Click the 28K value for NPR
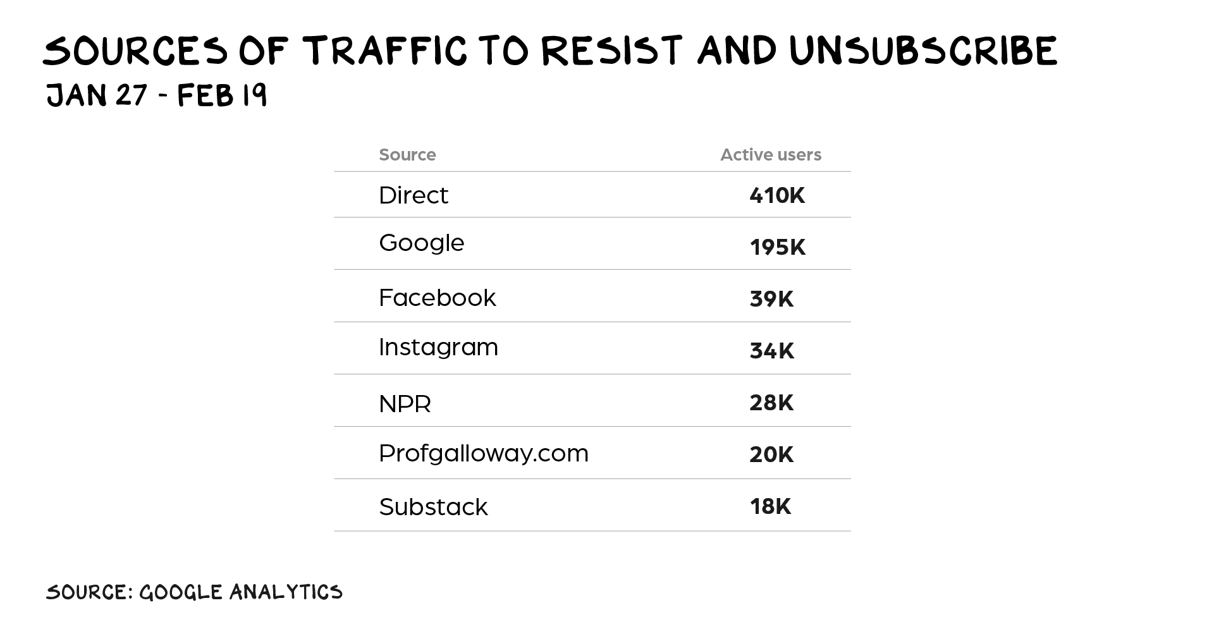The image size is (1214, 622). click(771, 403)
